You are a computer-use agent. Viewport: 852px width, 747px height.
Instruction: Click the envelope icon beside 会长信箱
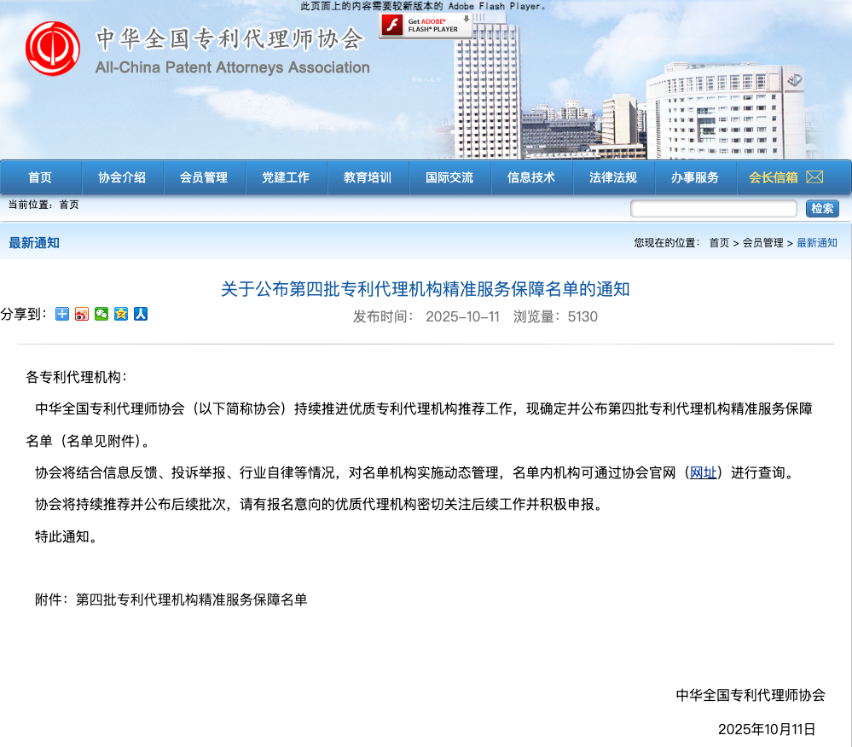pyautogui.click(x=814, y=177)
